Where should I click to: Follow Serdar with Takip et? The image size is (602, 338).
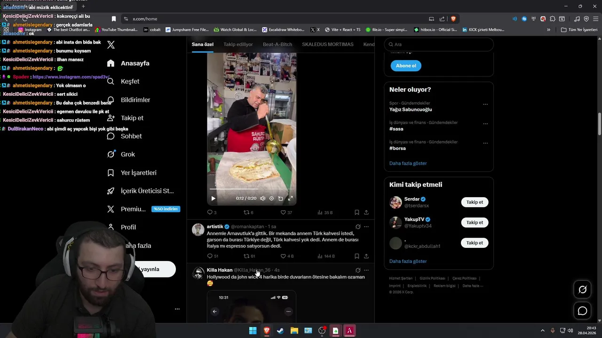(475, 202)
